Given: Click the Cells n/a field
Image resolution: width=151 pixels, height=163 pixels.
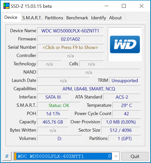Looking at the screenshot, I should click(x=92, y=64).
